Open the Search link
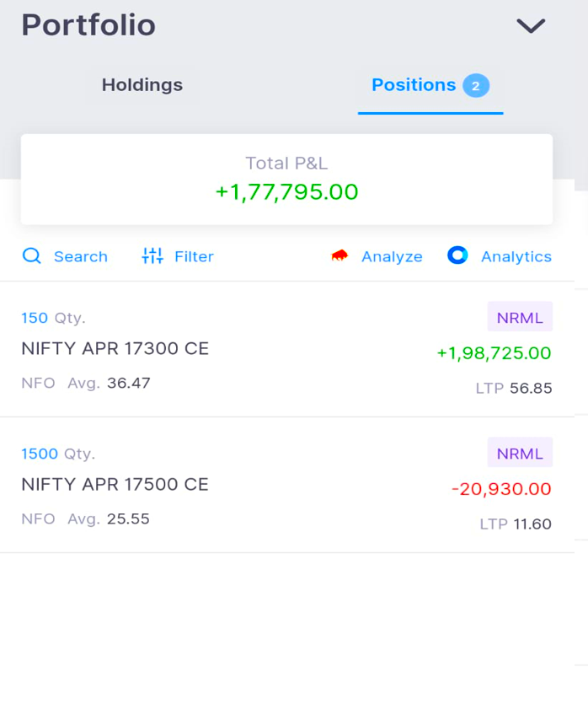 (81, 257)
